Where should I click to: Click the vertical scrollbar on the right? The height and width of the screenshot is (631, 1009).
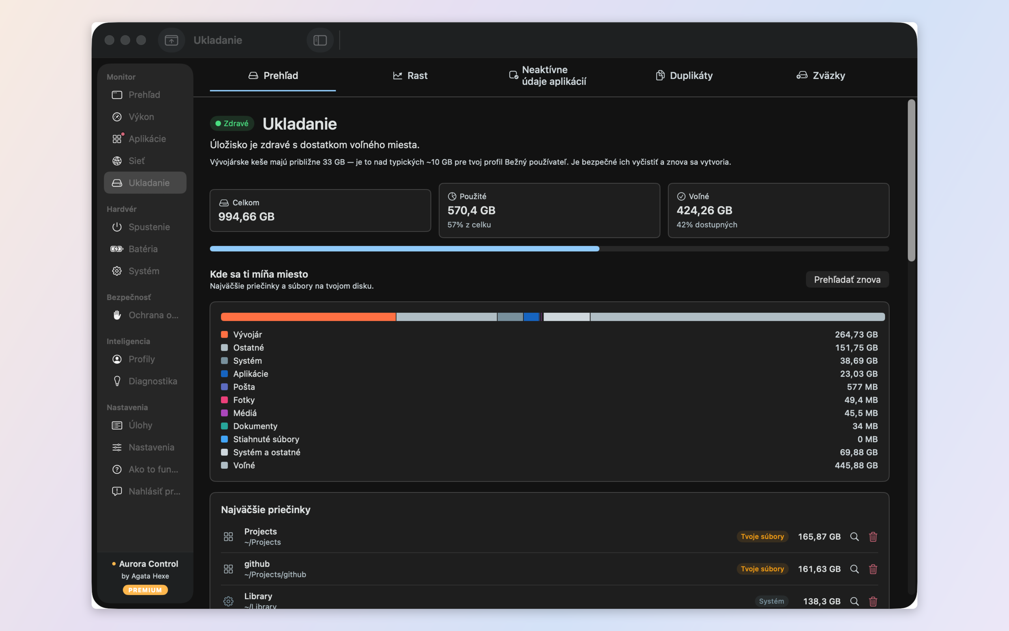(x=911, y=180)
